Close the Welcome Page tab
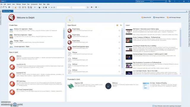The width and height of the screenshot is (190, 107). [x=12, y=11]
